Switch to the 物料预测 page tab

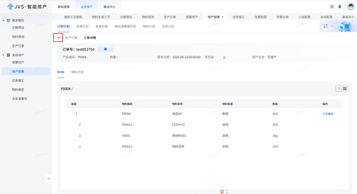coord(148,17)
